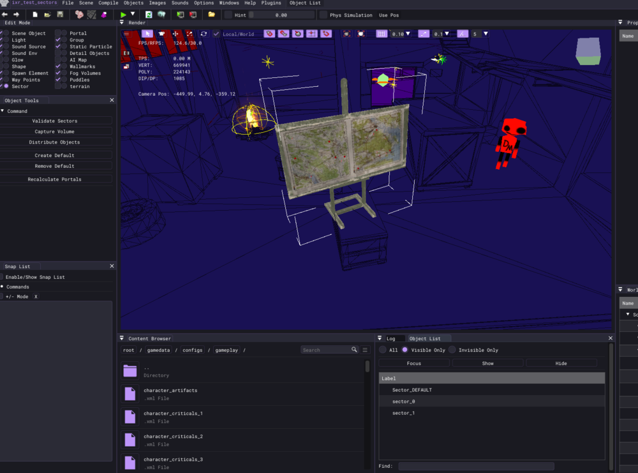
Task: Select the Move tool with four arrows
Action: point(175,34)
